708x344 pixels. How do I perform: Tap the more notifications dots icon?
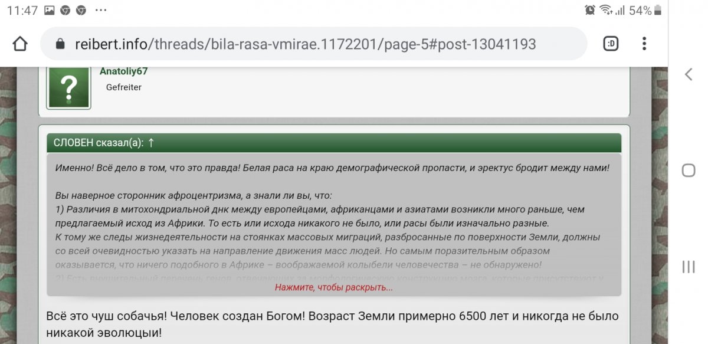[101, 11]
